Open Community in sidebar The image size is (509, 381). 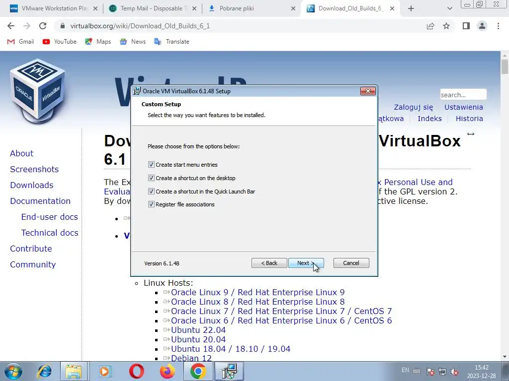pos(33,264)
